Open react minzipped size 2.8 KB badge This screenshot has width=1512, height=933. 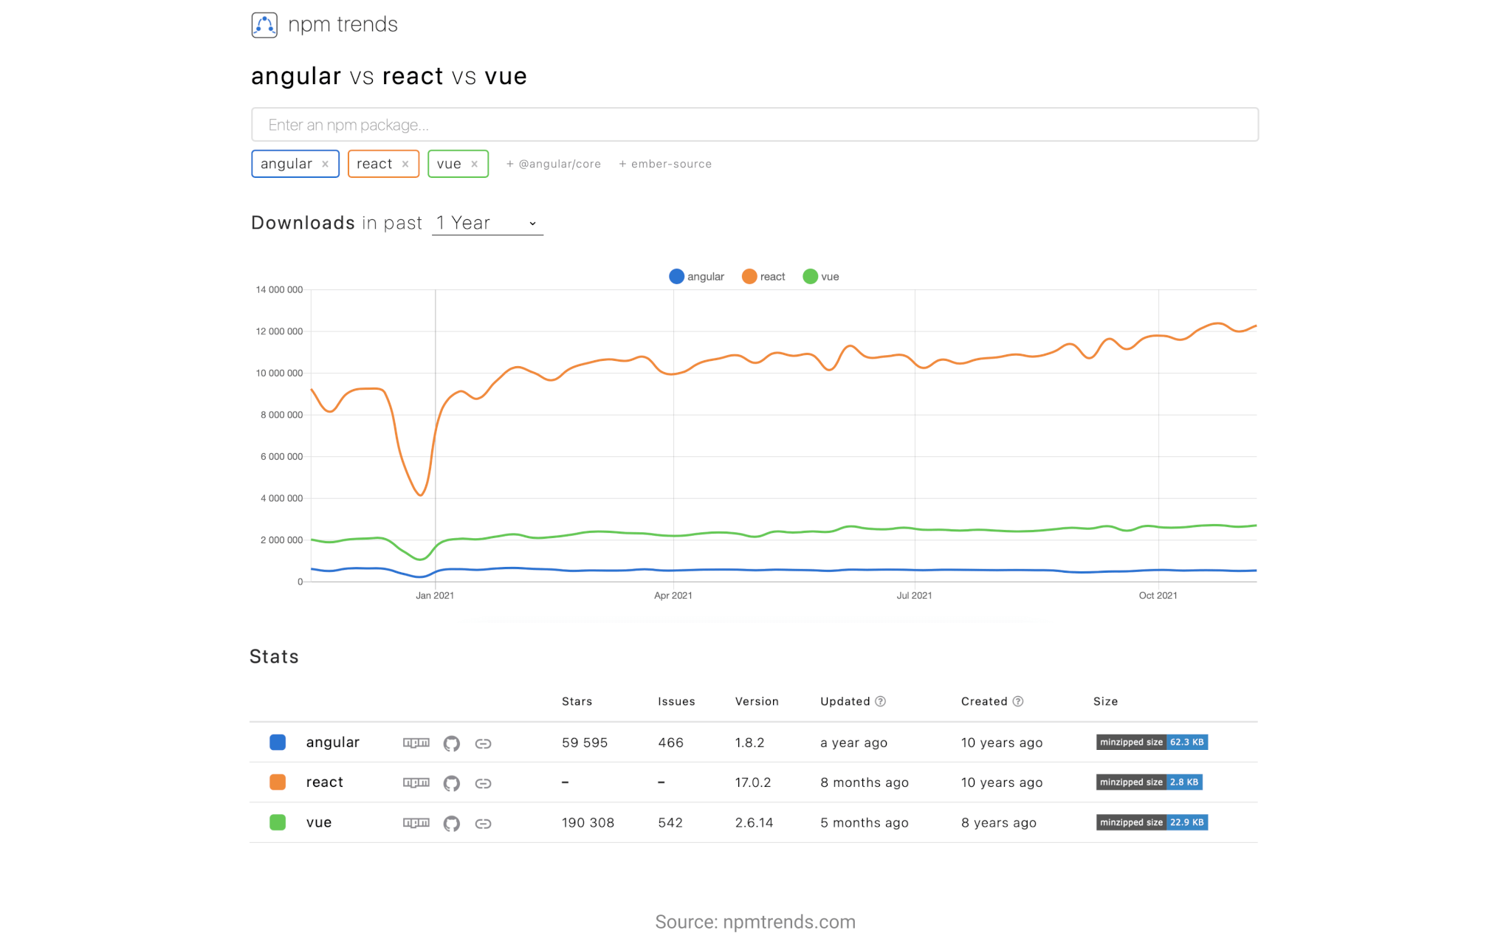[1149, 782]
